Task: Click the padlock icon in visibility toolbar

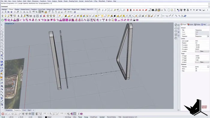Action: click(18, 16)
